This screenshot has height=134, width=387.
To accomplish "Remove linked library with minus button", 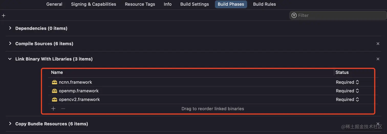I will [x=63, y=109].
